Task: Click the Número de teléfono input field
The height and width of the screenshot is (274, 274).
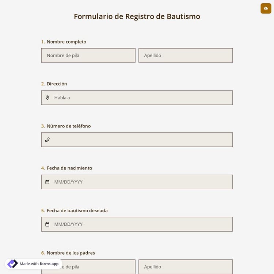Action: (x=142, y=140)
